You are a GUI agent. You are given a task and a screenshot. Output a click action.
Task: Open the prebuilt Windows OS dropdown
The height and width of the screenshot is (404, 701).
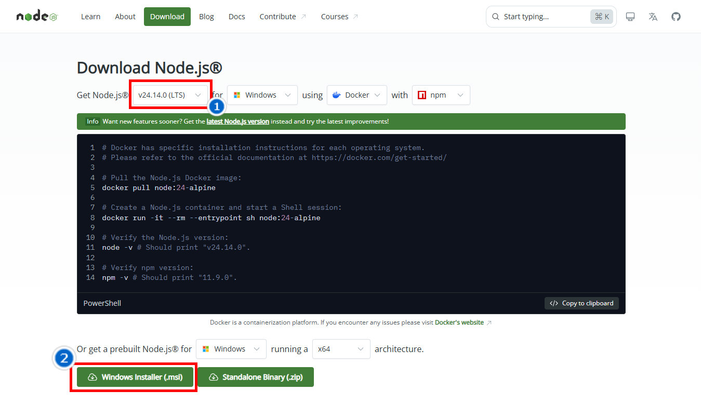[x=231, y=349]
